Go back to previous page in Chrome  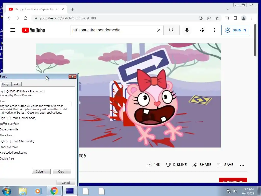[x=9, y=18]
